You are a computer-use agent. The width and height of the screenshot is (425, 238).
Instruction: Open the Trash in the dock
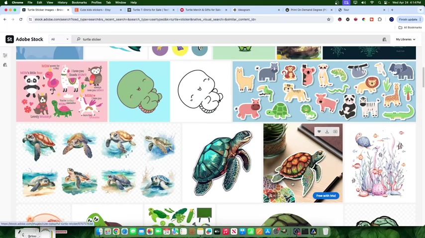tap(325, 231)
